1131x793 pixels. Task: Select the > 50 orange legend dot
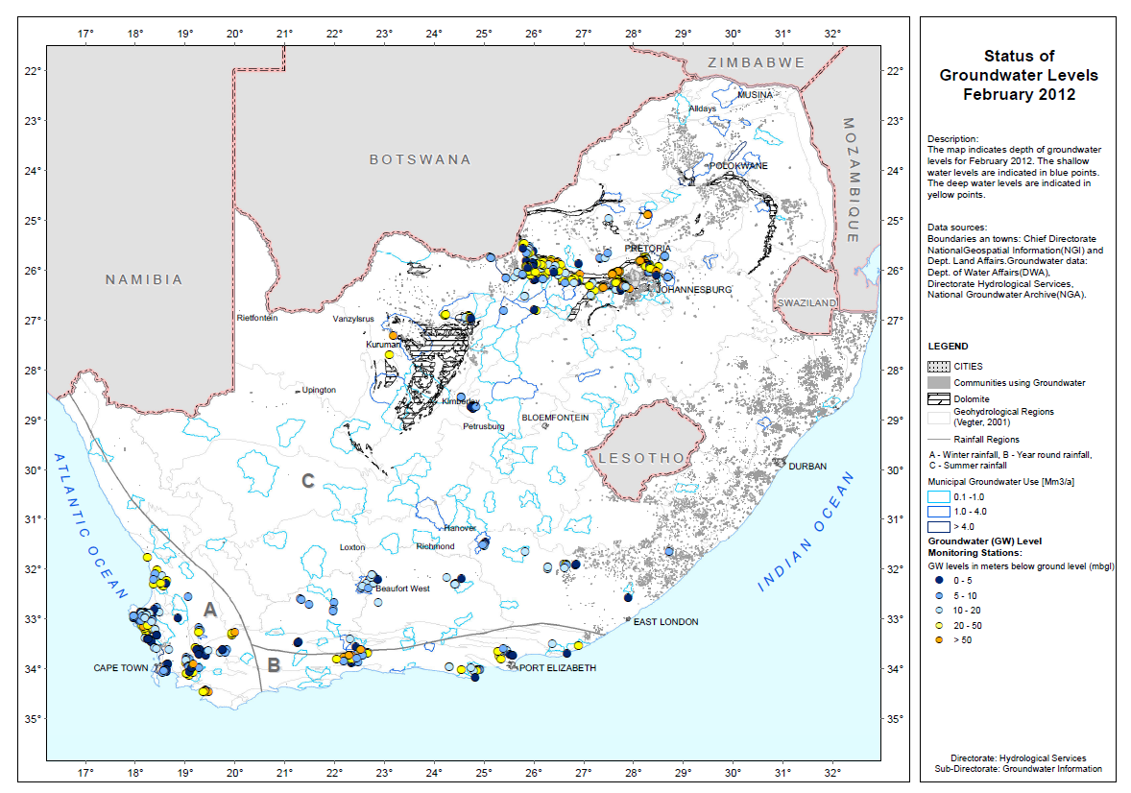[x=938, y=640]
